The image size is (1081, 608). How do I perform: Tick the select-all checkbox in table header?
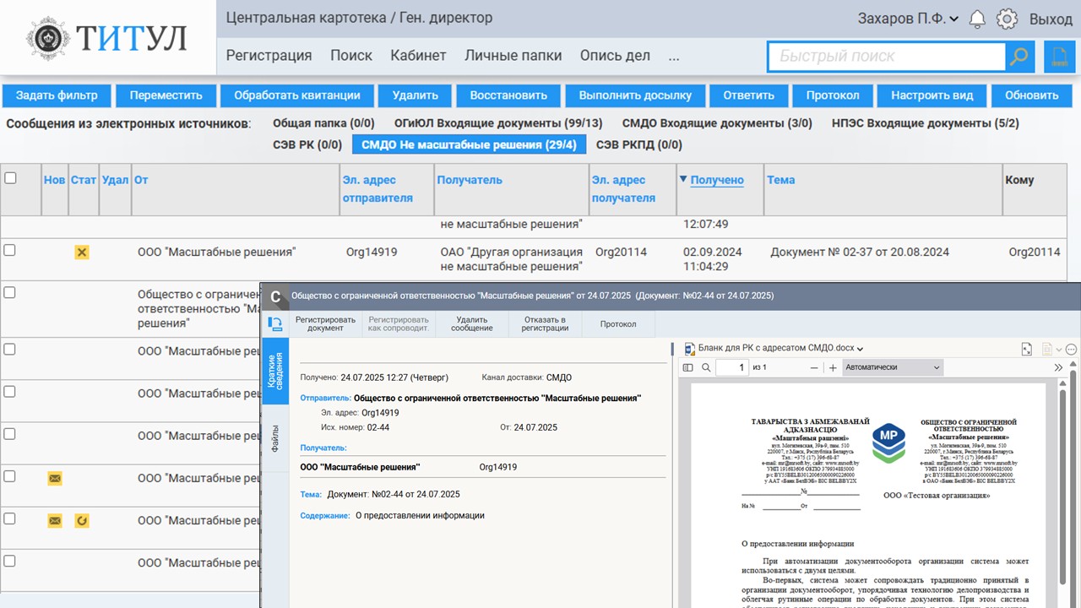pyautogui.click(x=10, y=178)
